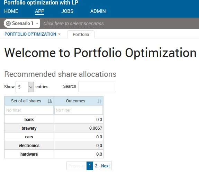Go to the HOME menu

11,11
